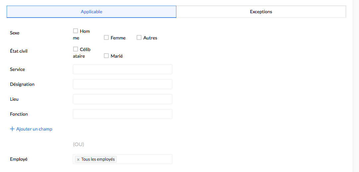Screen dimensions: 359x172
Task: Open the Lieu selection field
Action: (123, 99)
